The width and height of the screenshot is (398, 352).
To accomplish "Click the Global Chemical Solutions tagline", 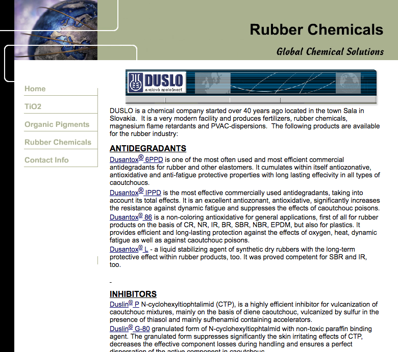I will pos(330,51).
